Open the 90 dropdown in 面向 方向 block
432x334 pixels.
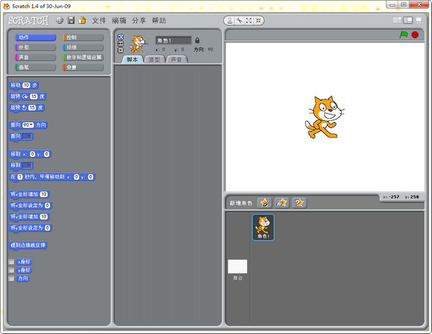coord(30,125)
